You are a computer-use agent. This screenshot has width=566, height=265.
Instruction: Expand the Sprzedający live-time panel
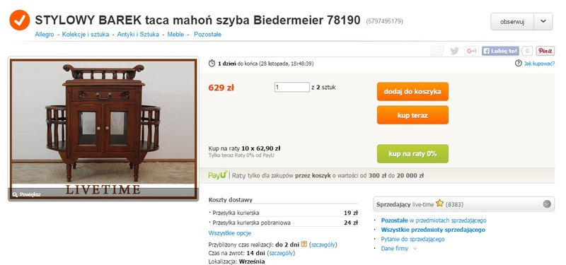[547, 204]
